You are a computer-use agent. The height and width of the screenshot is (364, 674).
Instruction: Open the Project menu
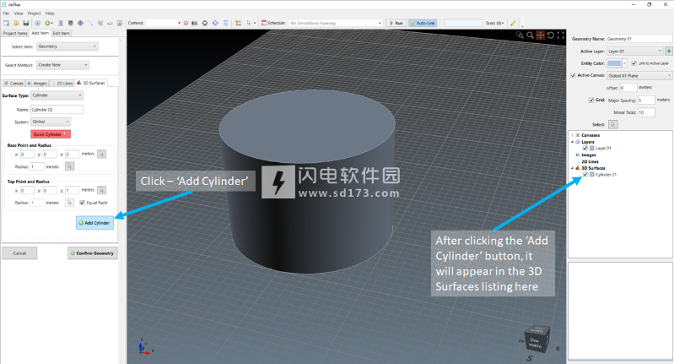(35, 14)
